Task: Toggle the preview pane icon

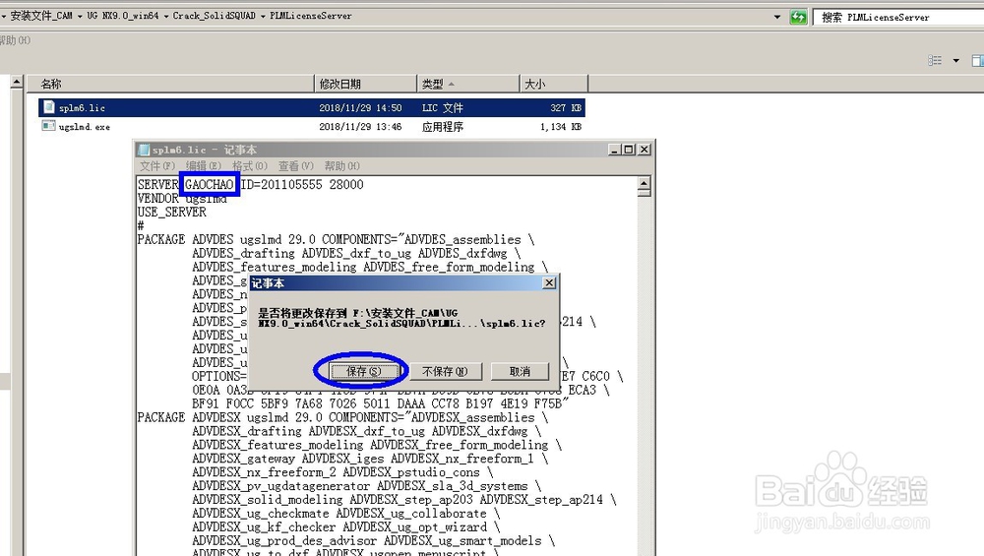Action: click(978, 60)
